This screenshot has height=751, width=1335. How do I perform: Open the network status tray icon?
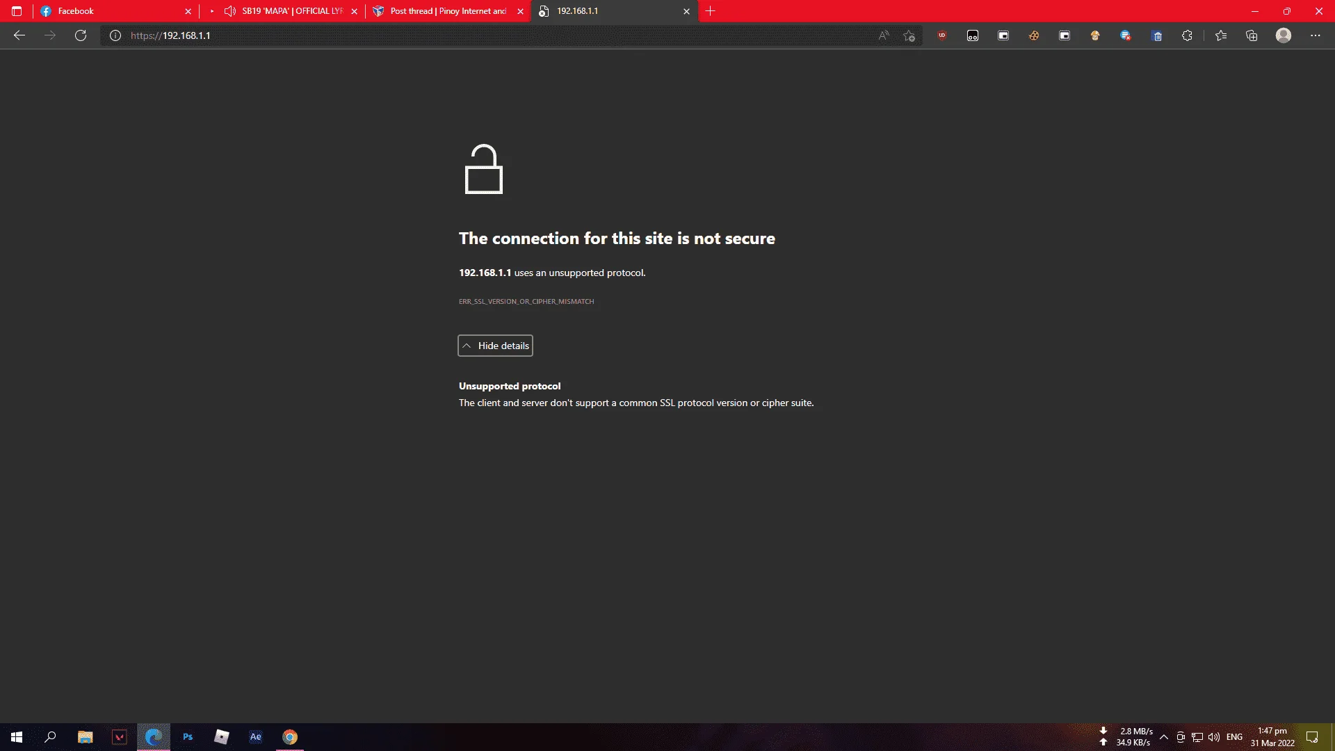[x=1197, y=737]
